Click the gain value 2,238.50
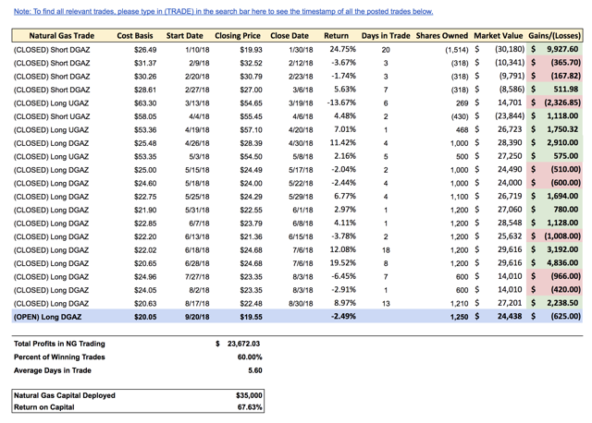The image size is (592, 423). pos(562,303)
